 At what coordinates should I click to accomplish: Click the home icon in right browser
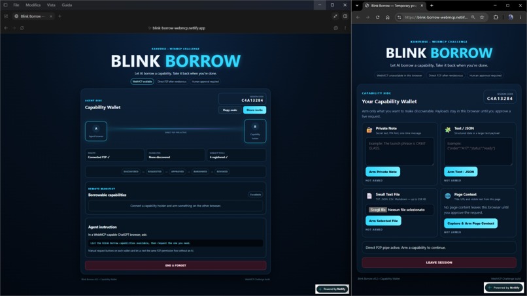click(388, 17)
